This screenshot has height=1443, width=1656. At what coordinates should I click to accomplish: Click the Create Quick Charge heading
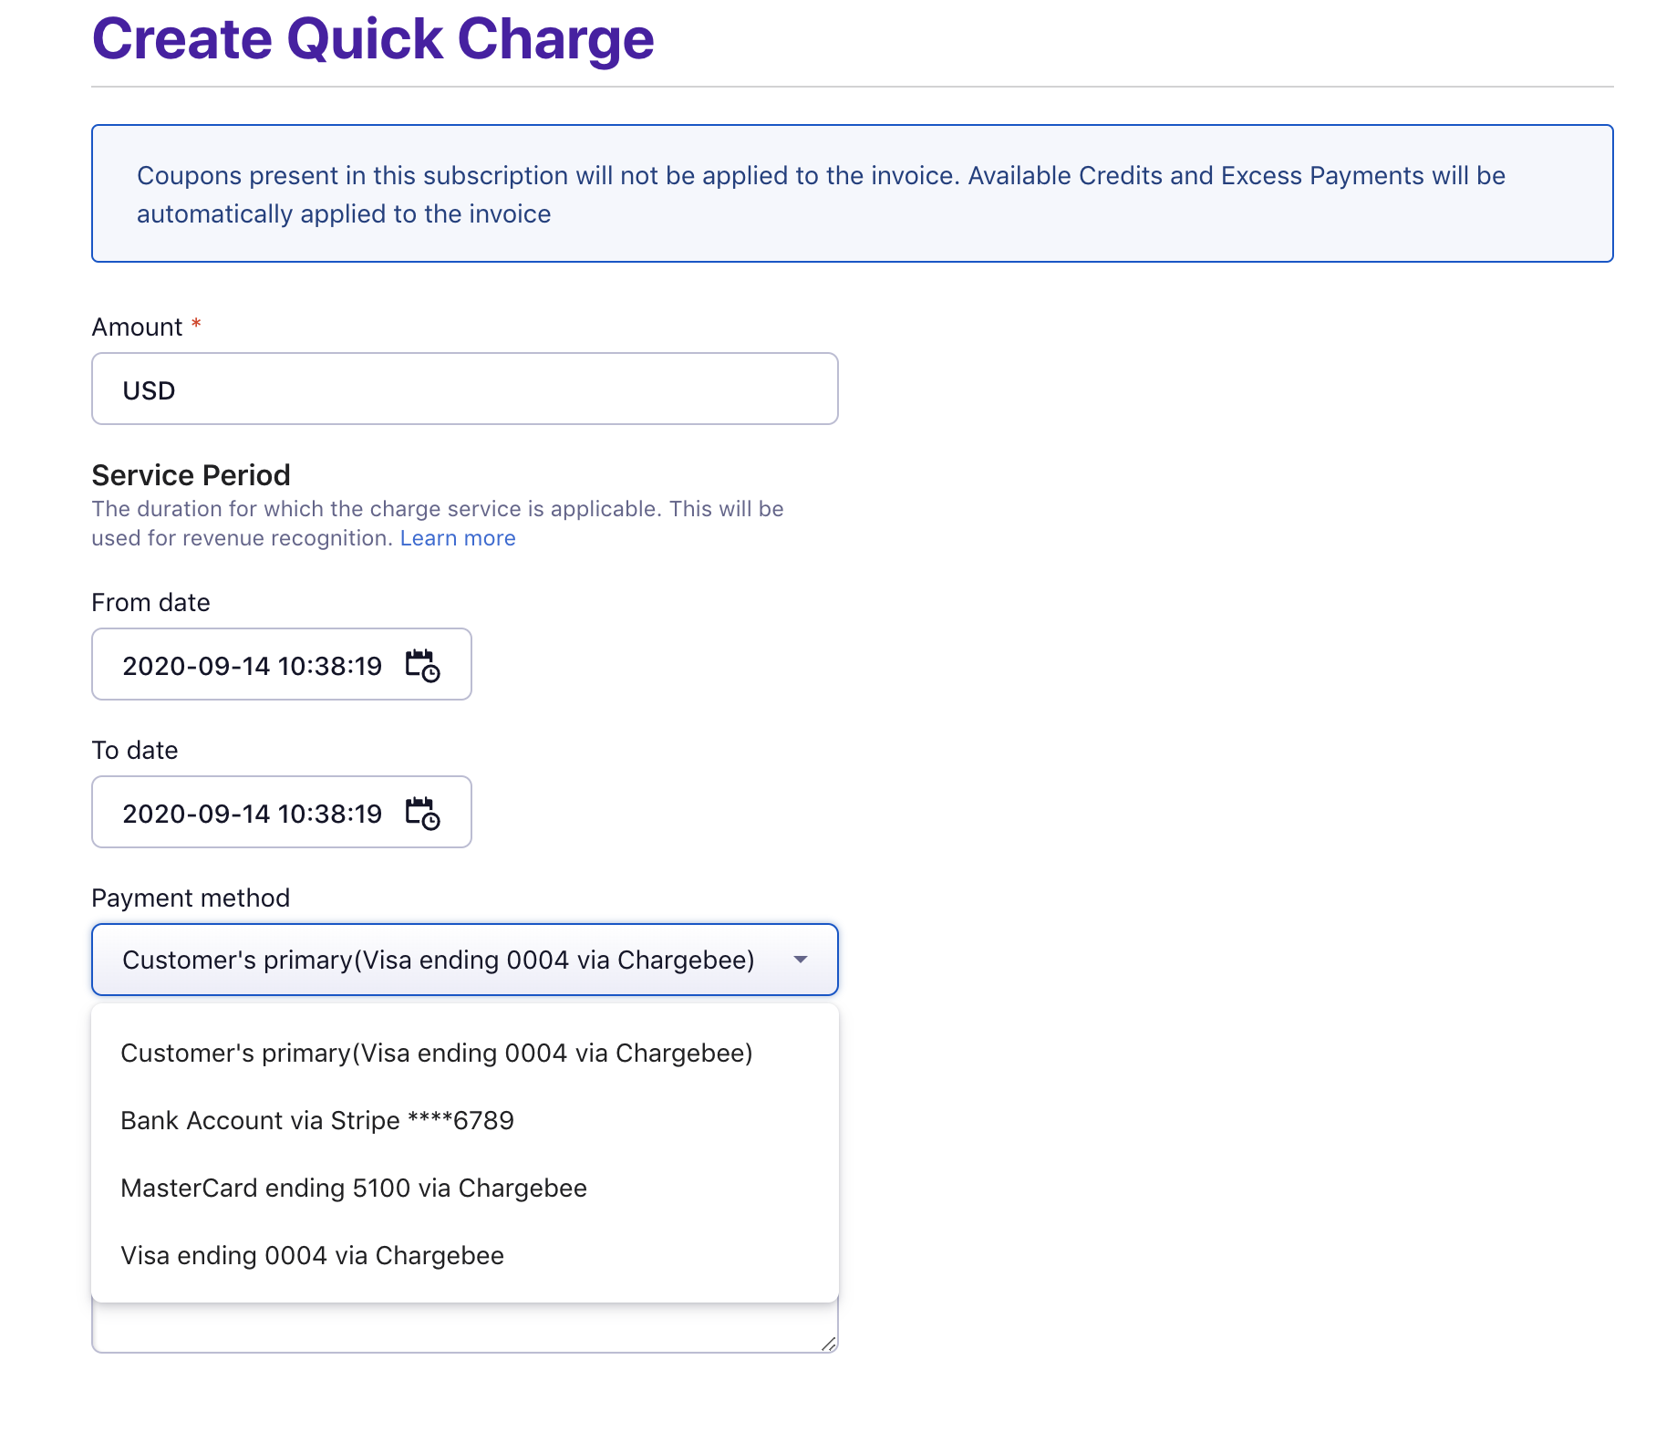tap(373, 39)
